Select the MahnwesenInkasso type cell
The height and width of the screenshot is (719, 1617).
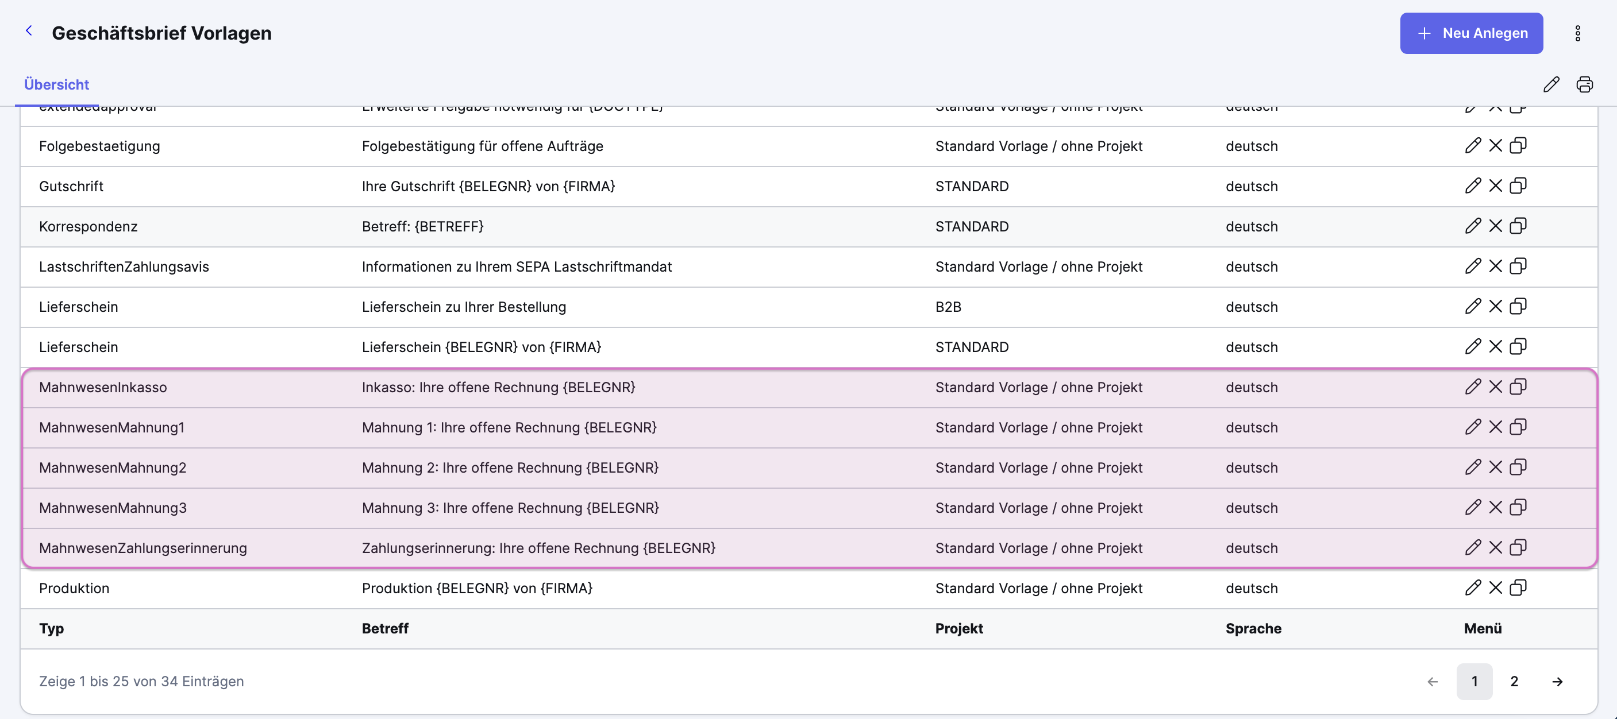[x=103, y=387]
